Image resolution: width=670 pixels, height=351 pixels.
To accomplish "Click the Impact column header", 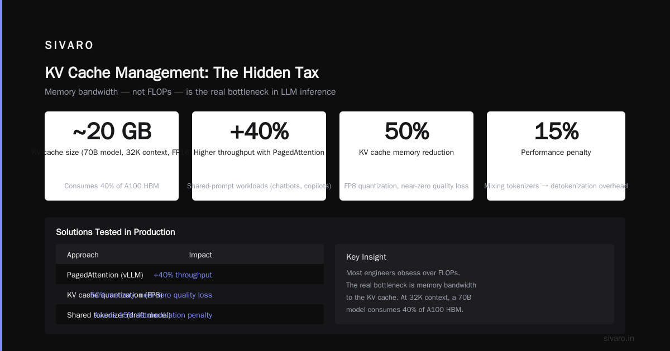I will 200,255.
